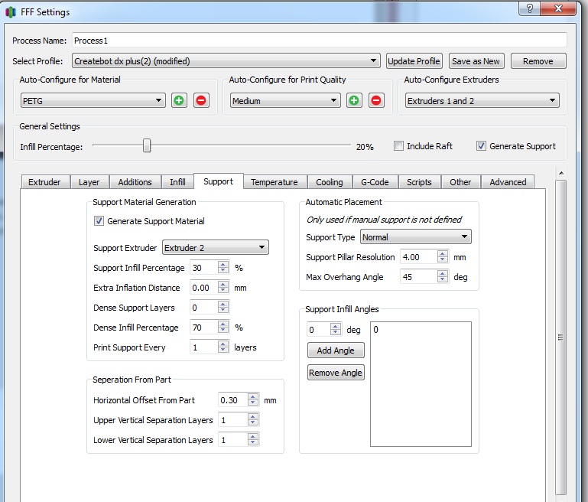
Task: Switch to the Other tab
Action: (460, 182)
